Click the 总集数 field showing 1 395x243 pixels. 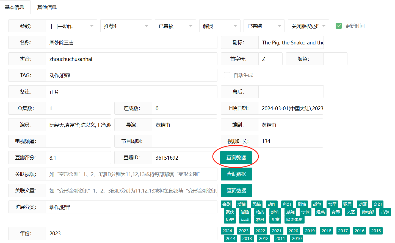tap(78, 108)
